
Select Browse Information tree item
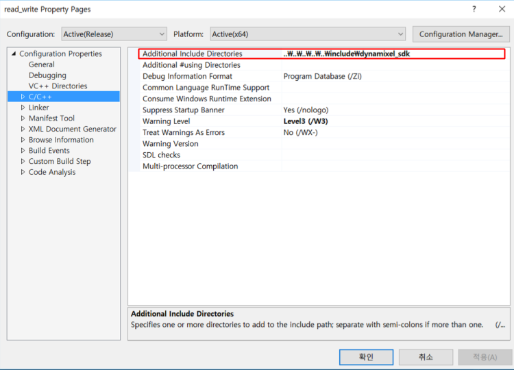[61, 140]
